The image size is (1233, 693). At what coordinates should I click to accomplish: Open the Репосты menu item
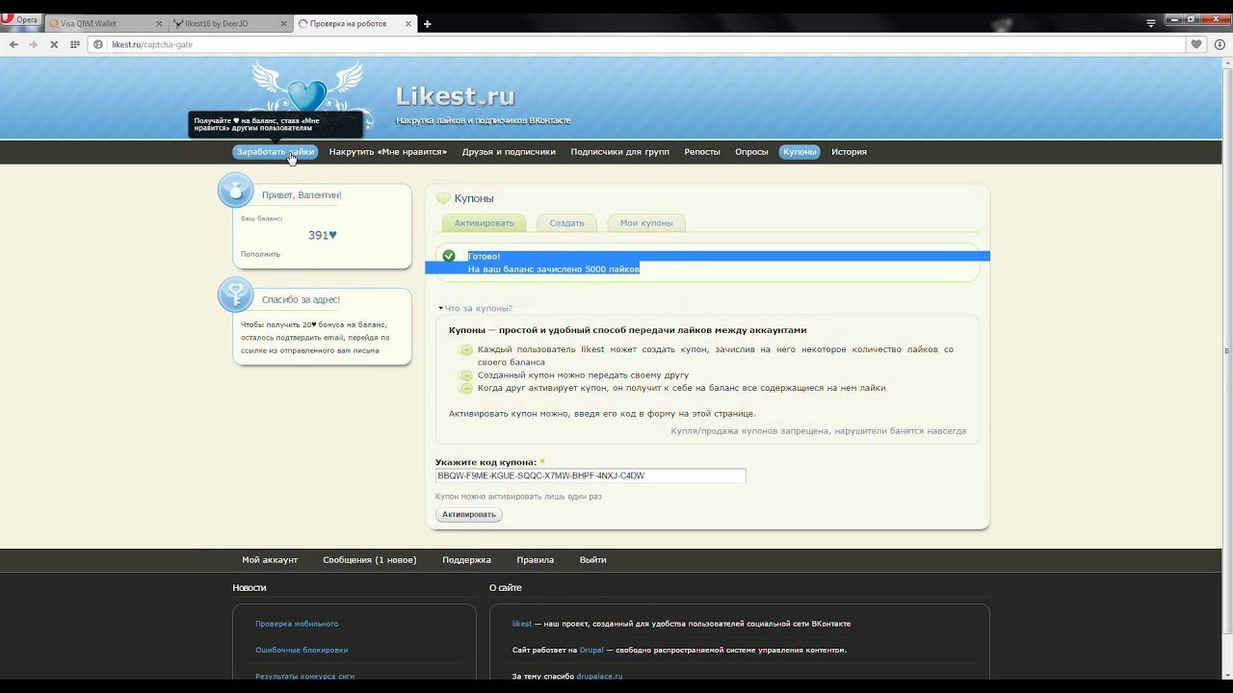702,152
